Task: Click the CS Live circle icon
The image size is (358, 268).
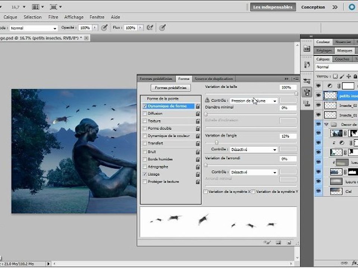Action: tap(352, 7)
